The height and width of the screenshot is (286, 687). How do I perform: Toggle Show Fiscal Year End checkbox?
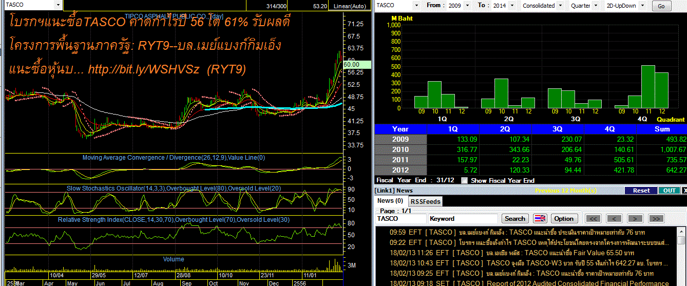tap(464, 180)
